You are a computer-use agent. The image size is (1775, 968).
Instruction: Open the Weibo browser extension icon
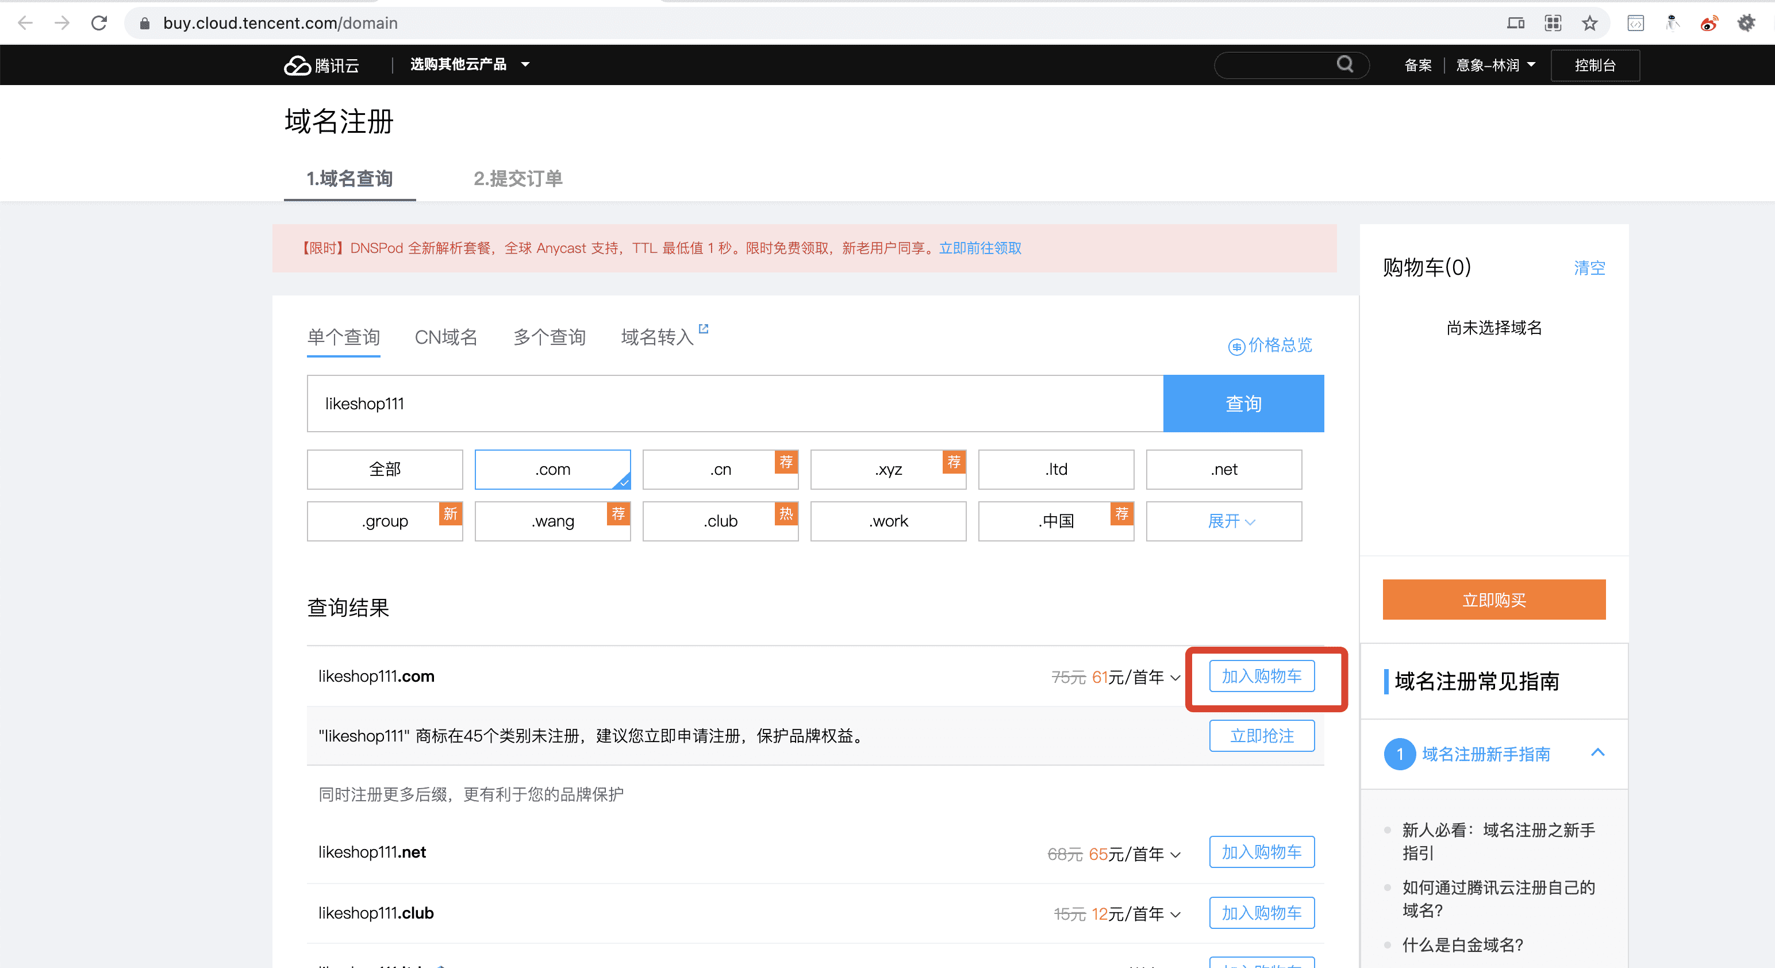click(x=1709, y=23)
